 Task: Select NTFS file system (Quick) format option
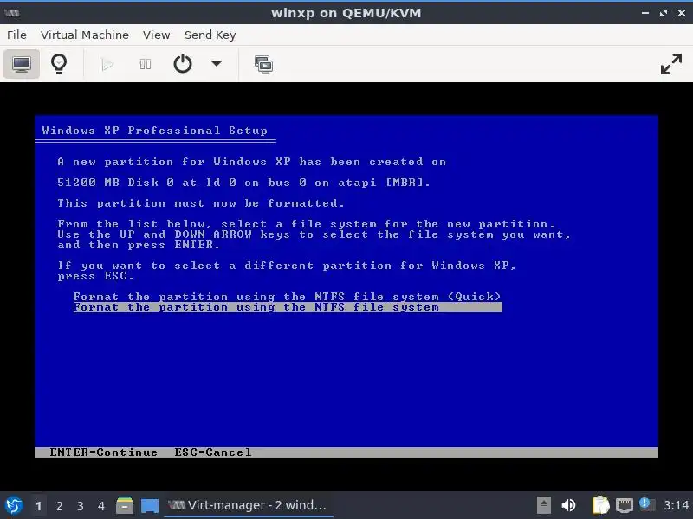288,296
